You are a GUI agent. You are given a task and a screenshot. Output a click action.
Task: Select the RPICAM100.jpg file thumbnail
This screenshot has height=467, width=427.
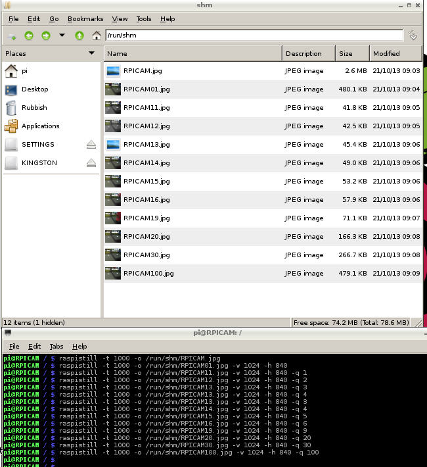[113, 274]
